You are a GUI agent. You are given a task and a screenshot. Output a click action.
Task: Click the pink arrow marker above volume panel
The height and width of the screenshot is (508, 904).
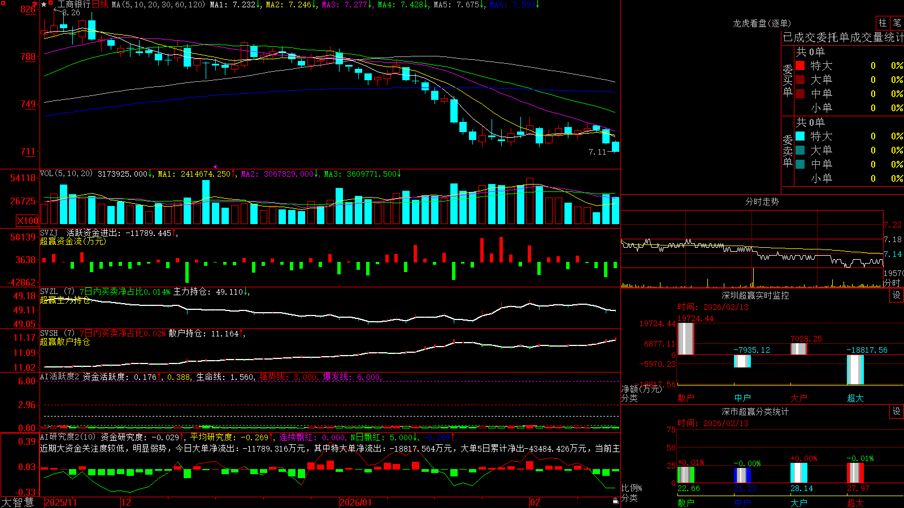pyautogui.click(x=215, y=167)
